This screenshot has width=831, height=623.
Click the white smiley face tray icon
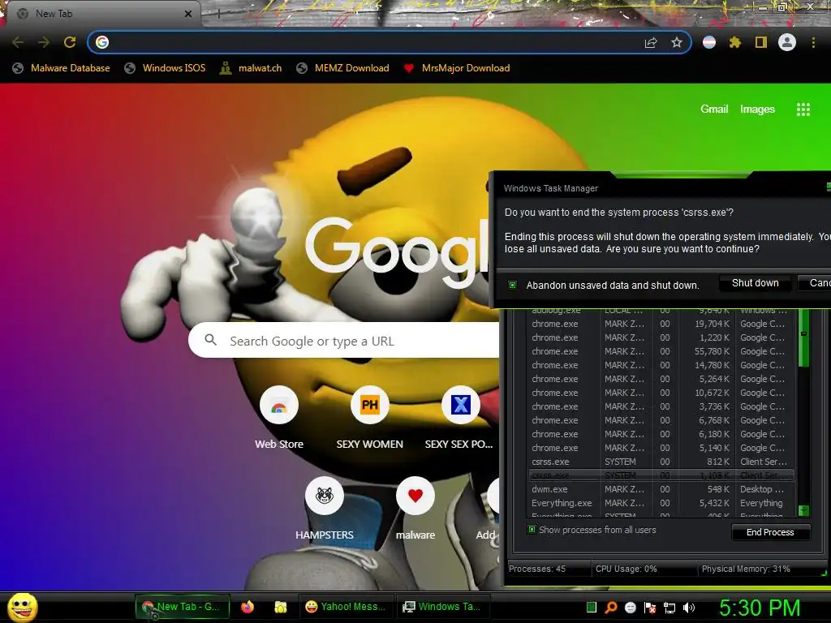630,607
